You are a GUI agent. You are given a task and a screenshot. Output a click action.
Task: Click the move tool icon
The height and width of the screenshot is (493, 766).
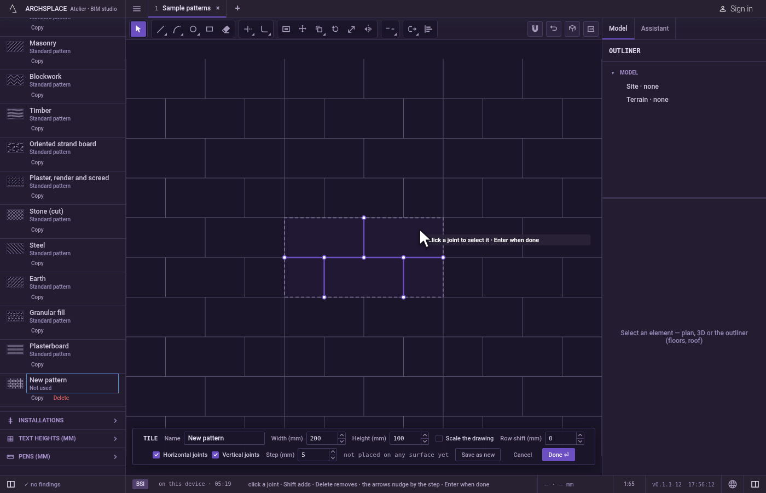[303, 29]
